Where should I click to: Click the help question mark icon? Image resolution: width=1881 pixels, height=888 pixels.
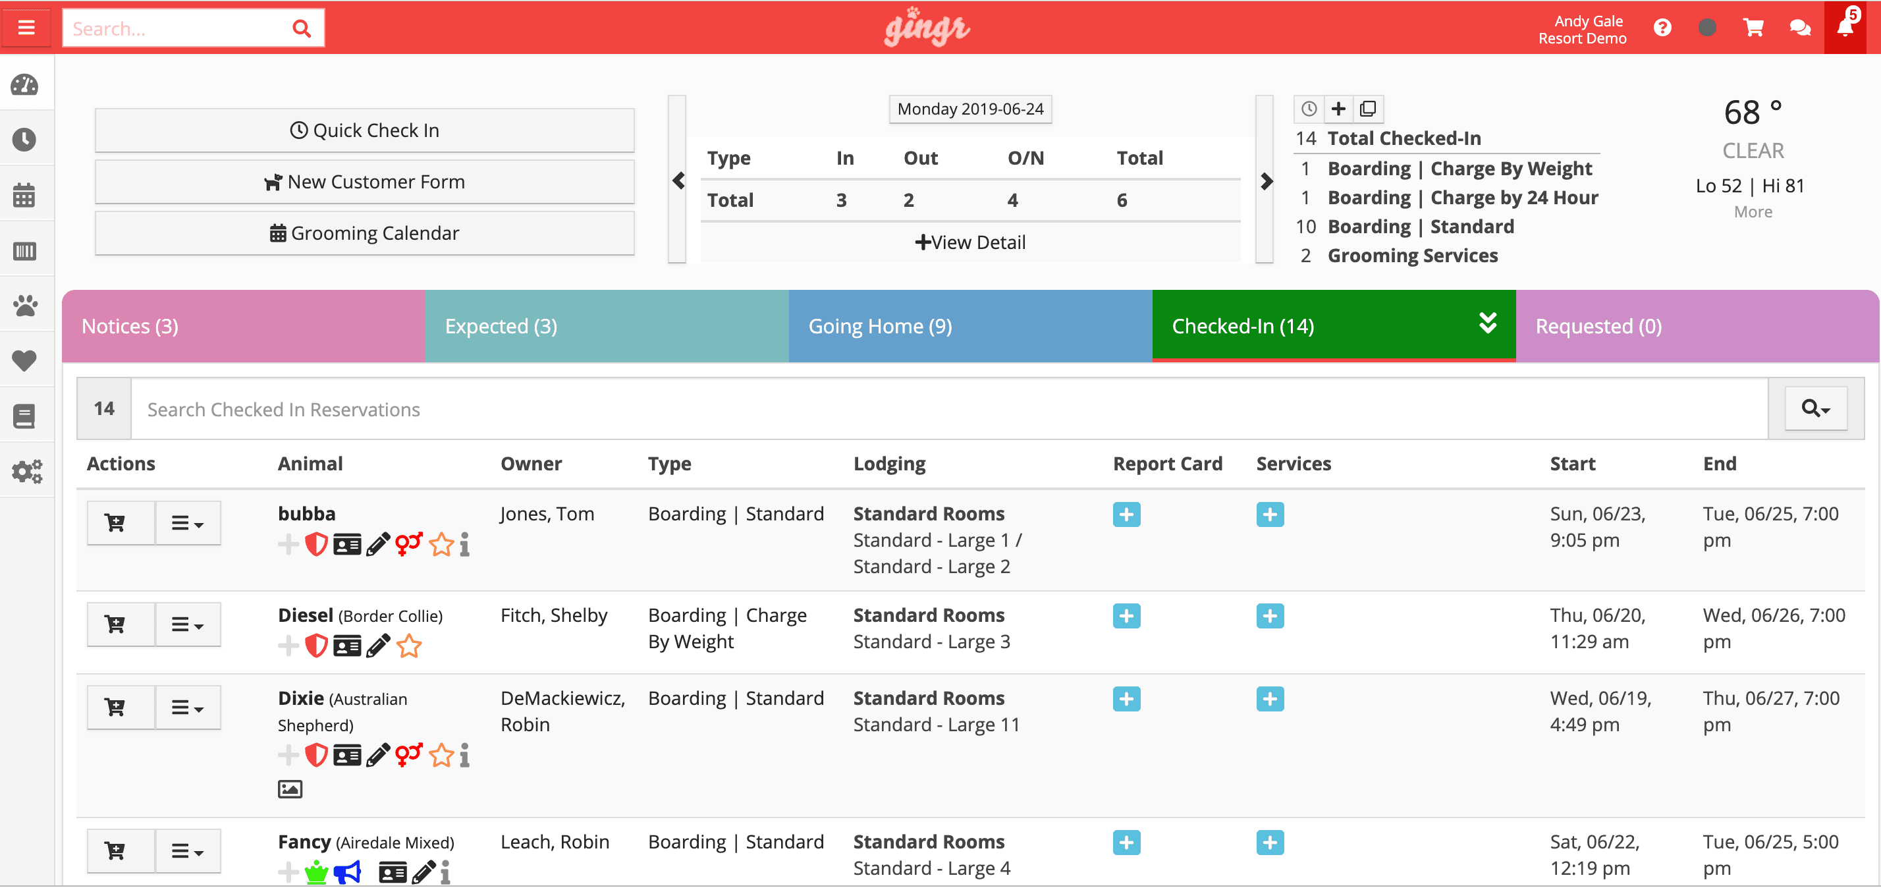1662,28
